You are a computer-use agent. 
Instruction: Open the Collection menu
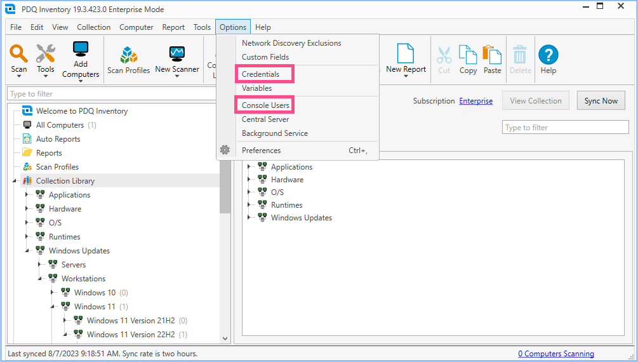coord(93,27)
